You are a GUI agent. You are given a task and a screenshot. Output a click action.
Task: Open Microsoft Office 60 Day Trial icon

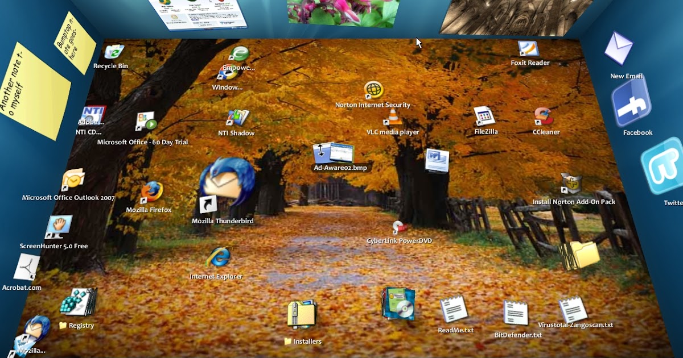pyautogui.click(x=146, y=122)
